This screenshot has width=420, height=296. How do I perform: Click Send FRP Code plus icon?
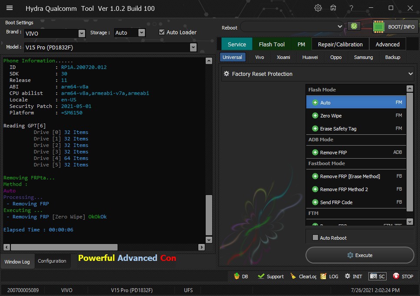click(315, 202)
